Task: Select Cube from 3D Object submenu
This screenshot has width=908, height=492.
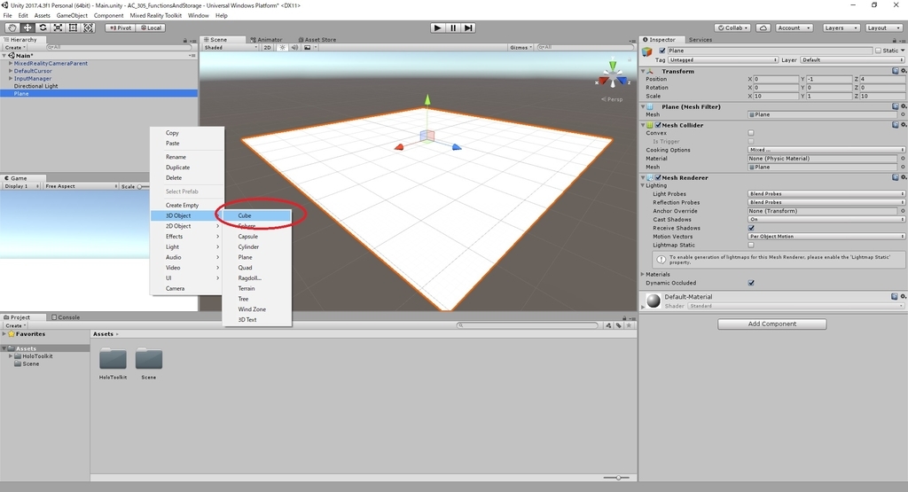Action: (x=257, y=215)
